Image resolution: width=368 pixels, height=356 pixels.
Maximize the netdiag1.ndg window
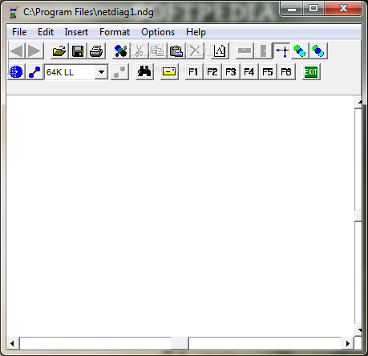(313, 8)
